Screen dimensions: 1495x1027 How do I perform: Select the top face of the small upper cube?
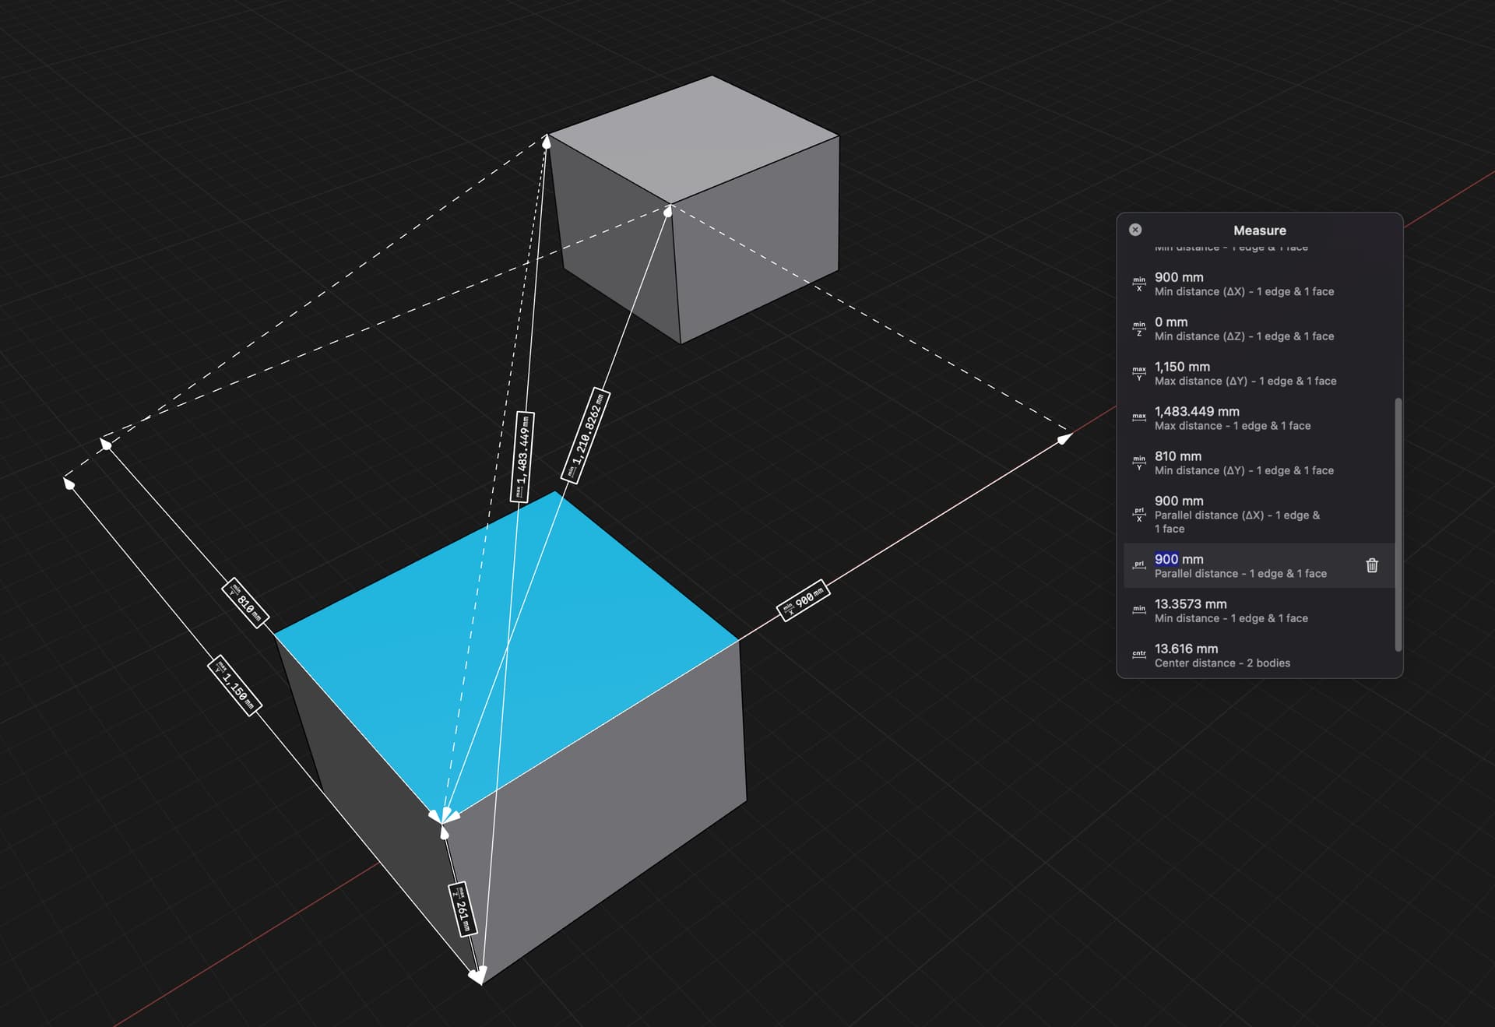click(693, 140)
